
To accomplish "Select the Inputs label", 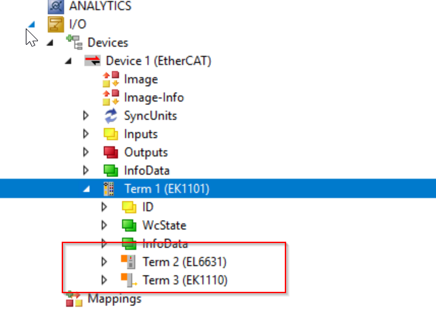I will pos(141,134).
